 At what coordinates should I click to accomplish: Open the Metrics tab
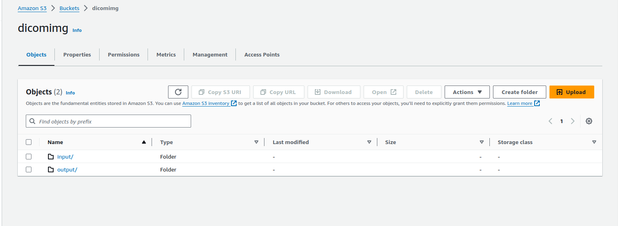coord(166,54)
